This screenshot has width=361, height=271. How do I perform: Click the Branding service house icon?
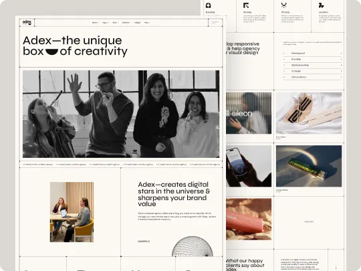209,5
